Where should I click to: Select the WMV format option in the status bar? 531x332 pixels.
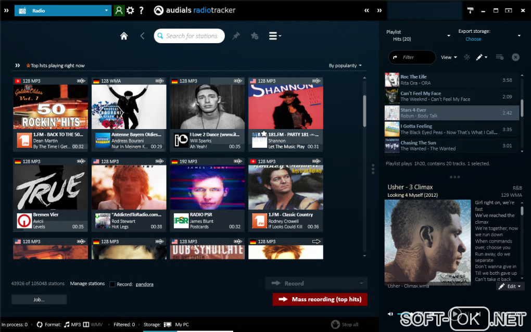click(x=93, y=325)
